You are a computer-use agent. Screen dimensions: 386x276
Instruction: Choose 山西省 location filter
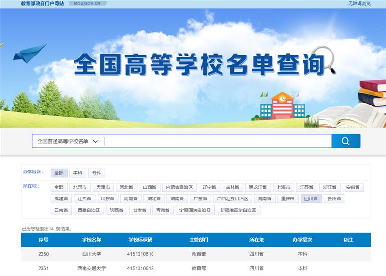(x=150, y=187)
